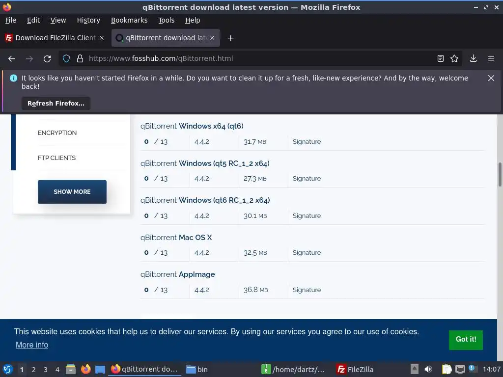Viewport: 503px width, 377px height.
Task: Switch to workspace 4
Action: coord(57,370)
